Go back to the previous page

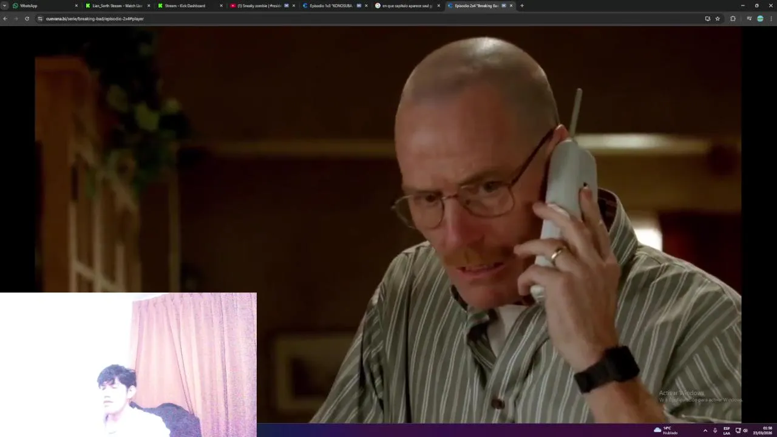point(5,19)
